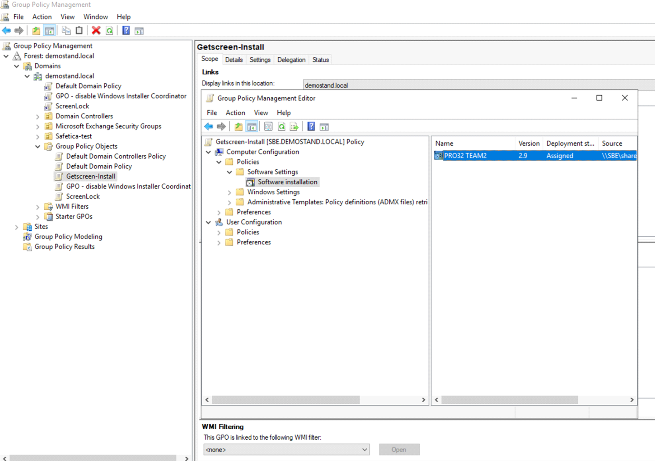The height and width of the screenshot is (461, 655).
Task: Click the Properties icon in Editor toolbar
Action: click(268, 126)
